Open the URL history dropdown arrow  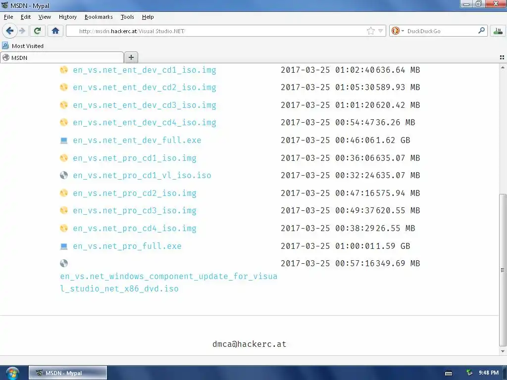381,31
